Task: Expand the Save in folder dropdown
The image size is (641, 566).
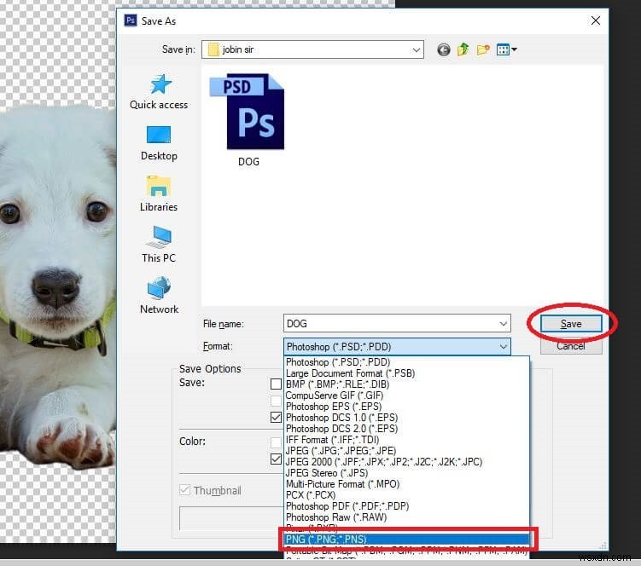Action: tap(417, 49)
